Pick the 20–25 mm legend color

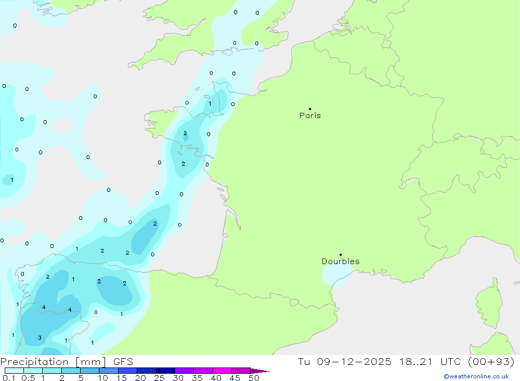point(147,371)
